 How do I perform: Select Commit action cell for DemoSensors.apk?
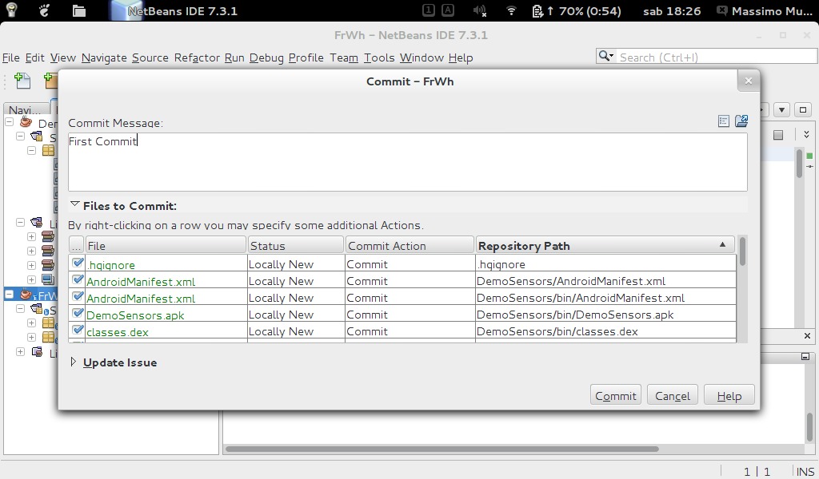point(410,315)
